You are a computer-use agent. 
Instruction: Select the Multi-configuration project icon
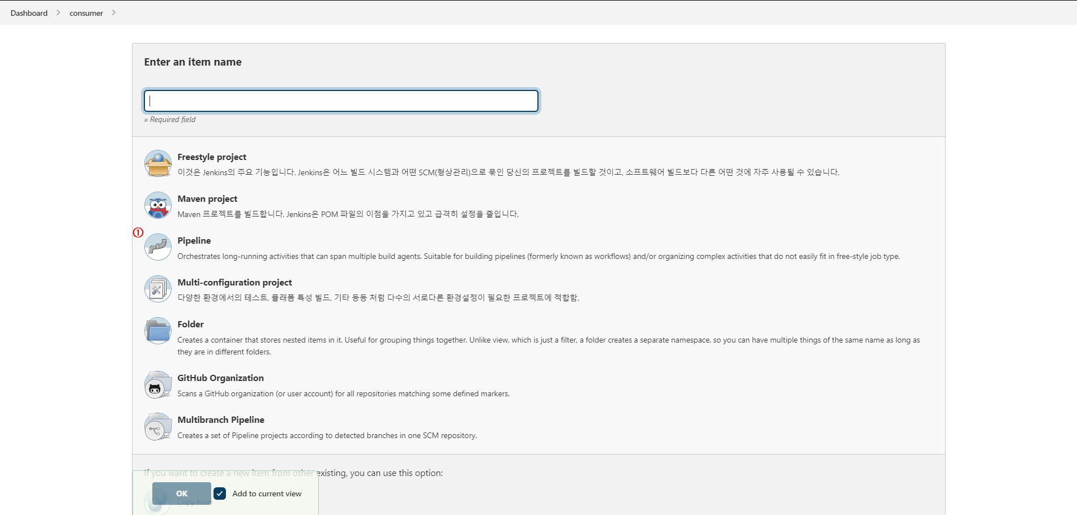tap(158, 289)
